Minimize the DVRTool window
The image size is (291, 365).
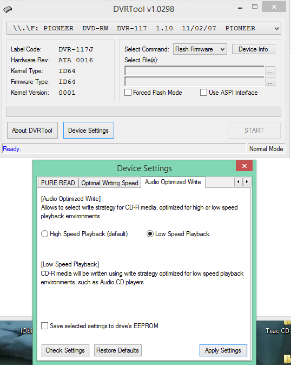pos(240,8)
